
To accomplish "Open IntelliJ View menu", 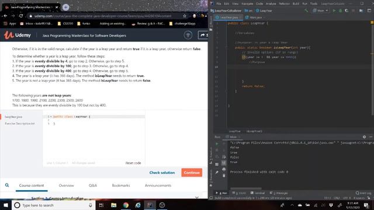I will click(x=235, y=3).
